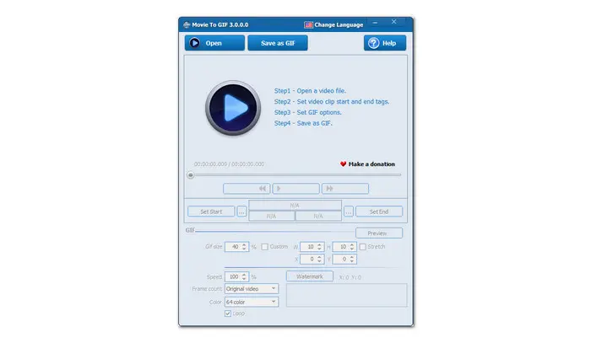Viewport: 591px width, 343px height.
Task: Click the bottom-left N/A start time box
Action: tap(271, 217)
